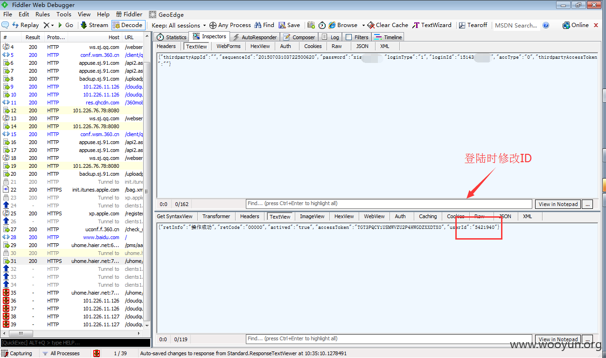Open the Browse dropdown

pos(346,25)
